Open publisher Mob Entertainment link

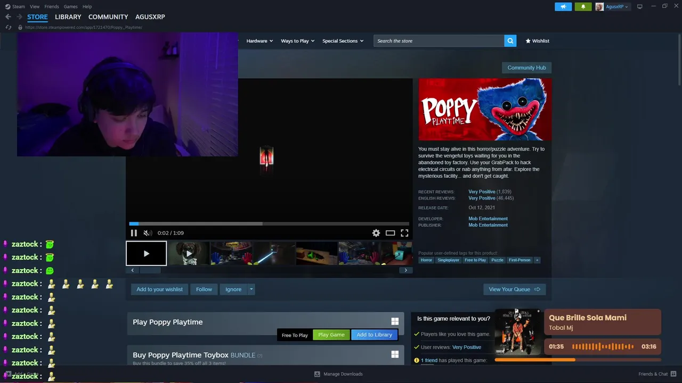(x=488, y=226)
